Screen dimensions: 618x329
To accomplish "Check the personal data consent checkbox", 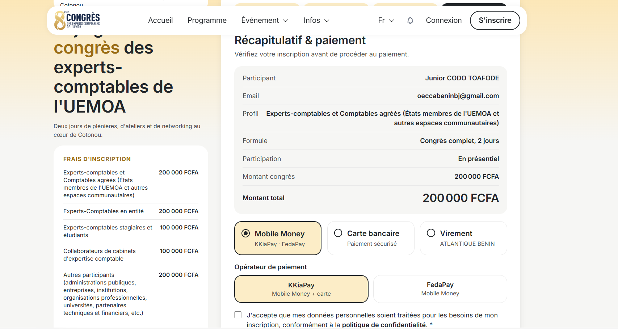I will click(238, 315).
